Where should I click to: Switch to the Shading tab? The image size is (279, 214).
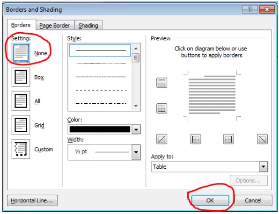click(x=88, y=25)
